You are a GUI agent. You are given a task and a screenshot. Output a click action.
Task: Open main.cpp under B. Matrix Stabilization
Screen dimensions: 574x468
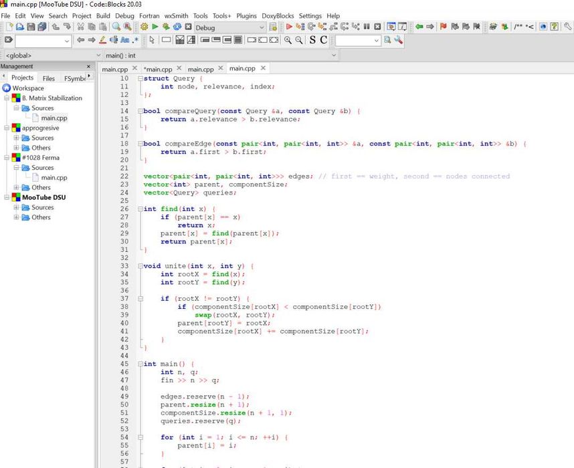click(54, 118)
